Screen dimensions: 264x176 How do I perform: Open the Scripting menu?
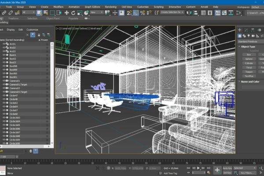pos(158,7)
